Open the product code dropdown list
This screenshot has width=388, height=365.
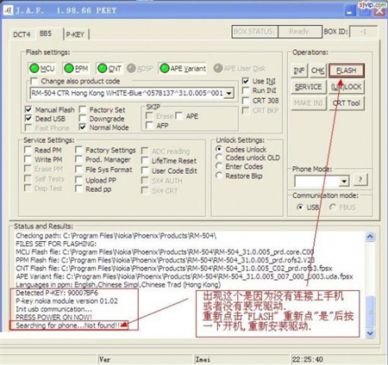click(229, 93)
